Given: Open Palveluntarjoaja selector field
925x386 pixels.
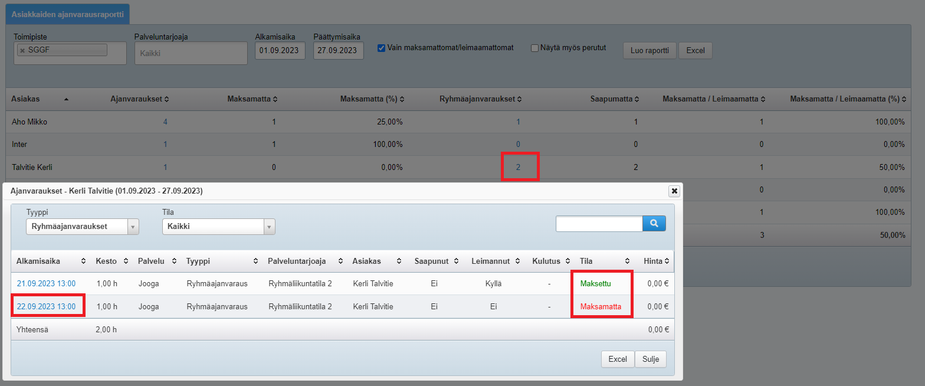Looking at the screenshot, I should (x=191, y=53).
